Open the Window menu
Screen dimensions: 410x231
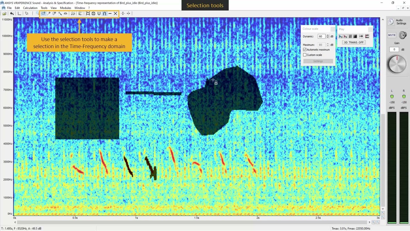coord(80,8)
